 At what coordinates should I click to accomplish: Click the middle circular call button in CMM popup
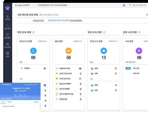point(21,95)
